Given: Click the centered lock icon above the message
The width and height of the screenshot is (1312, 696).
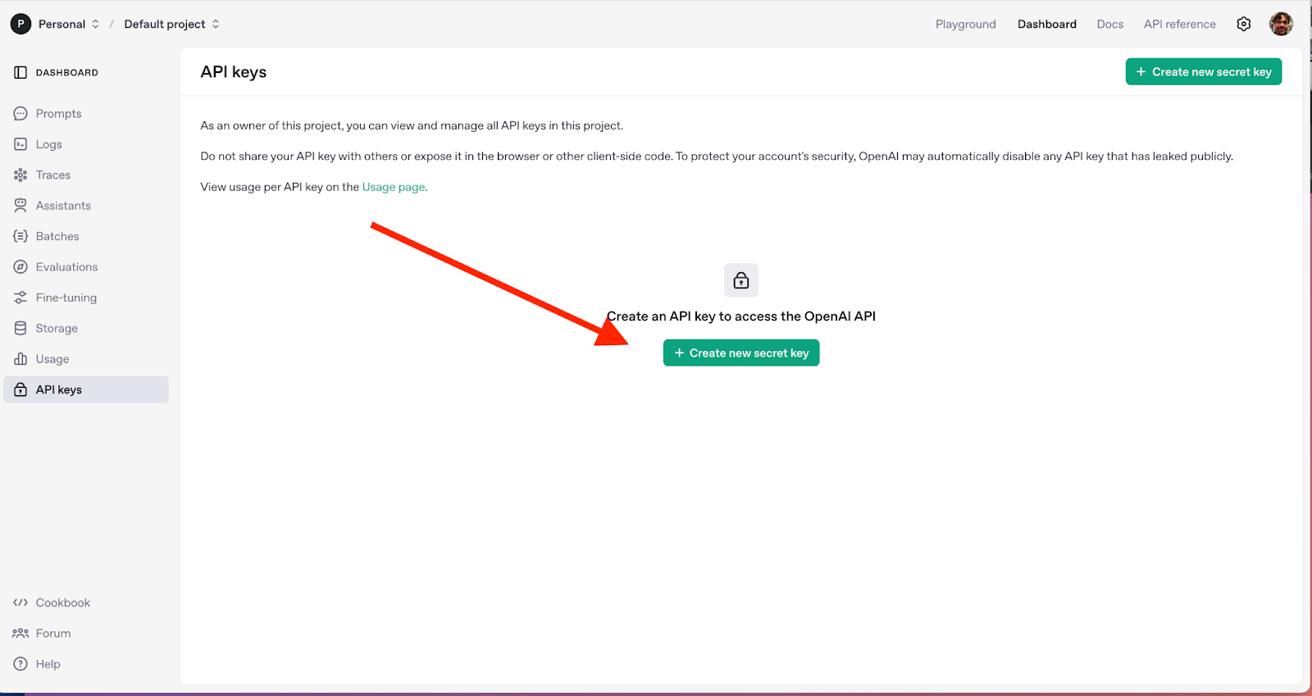Looking at the screenshot, I should click(x=741, y=280).
